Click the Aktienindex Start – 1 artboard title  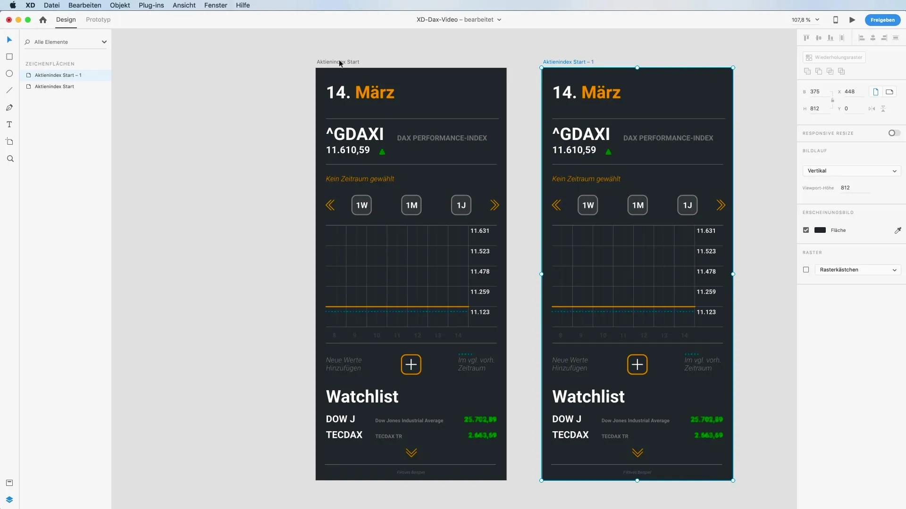click(568, 62)
